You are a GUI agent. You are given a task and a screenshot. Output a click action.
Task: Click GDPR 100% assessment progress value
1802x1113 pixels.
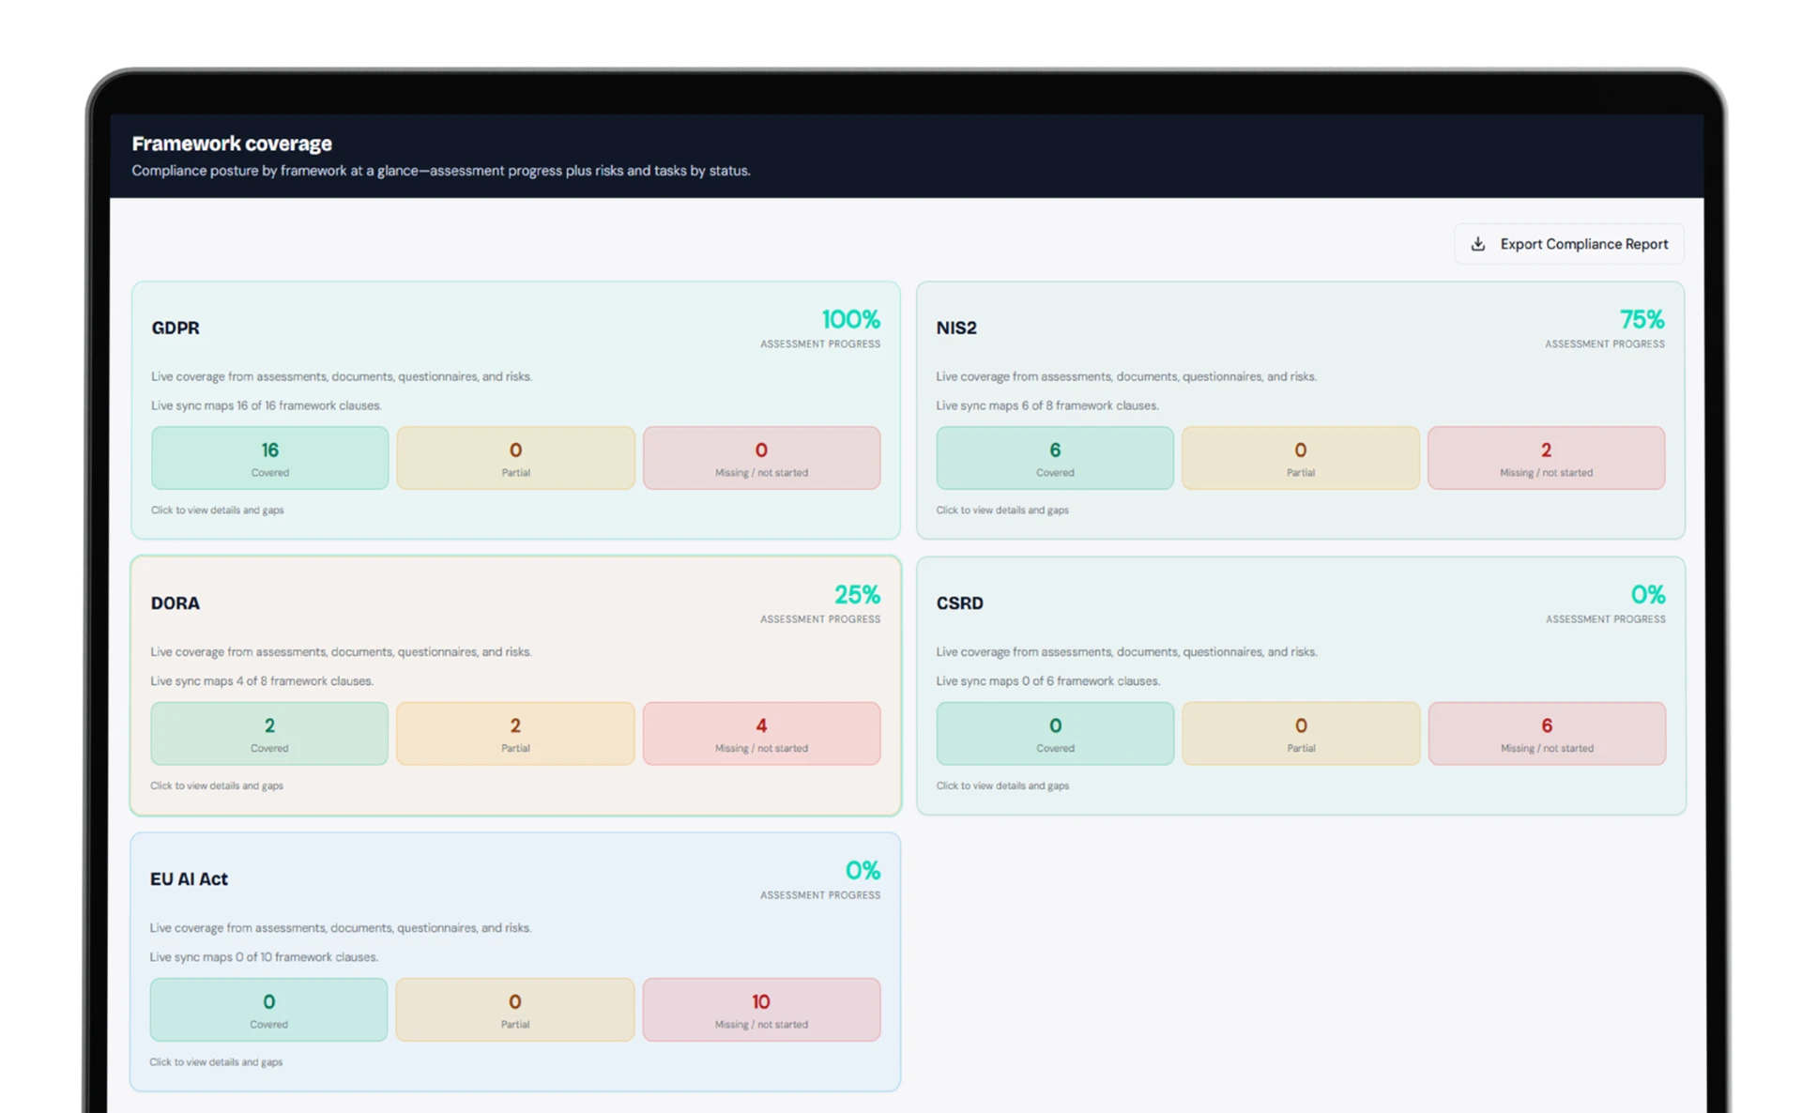(x=851, y=320)
